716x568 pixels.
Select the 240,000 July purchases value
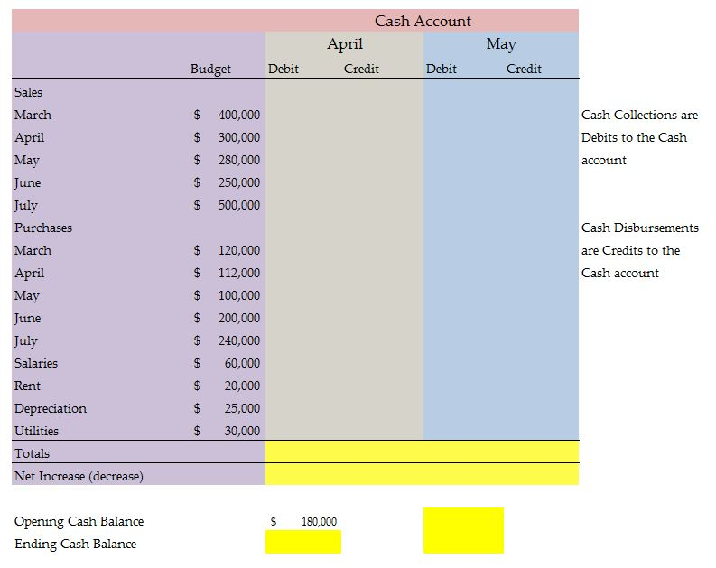239,340
